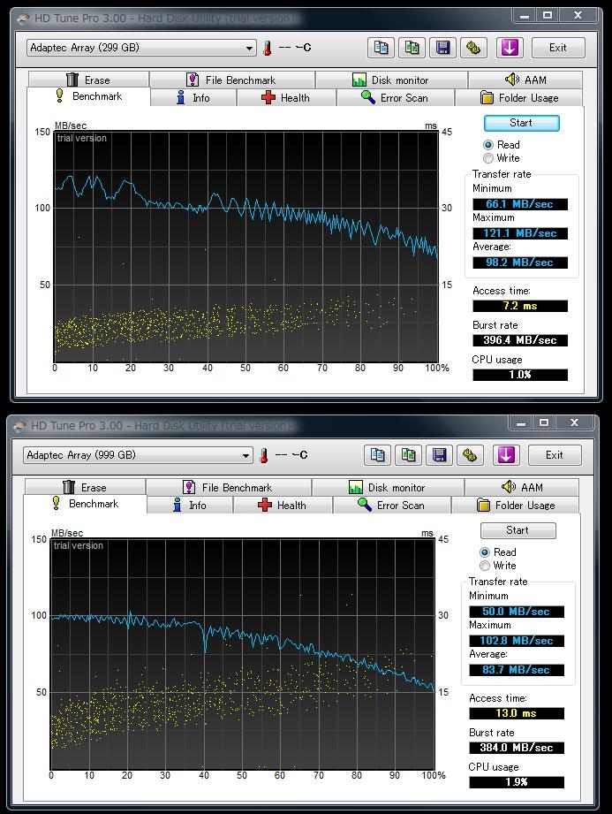Click copy-info toolbar icon in bottom window

[x=378, y=455]
